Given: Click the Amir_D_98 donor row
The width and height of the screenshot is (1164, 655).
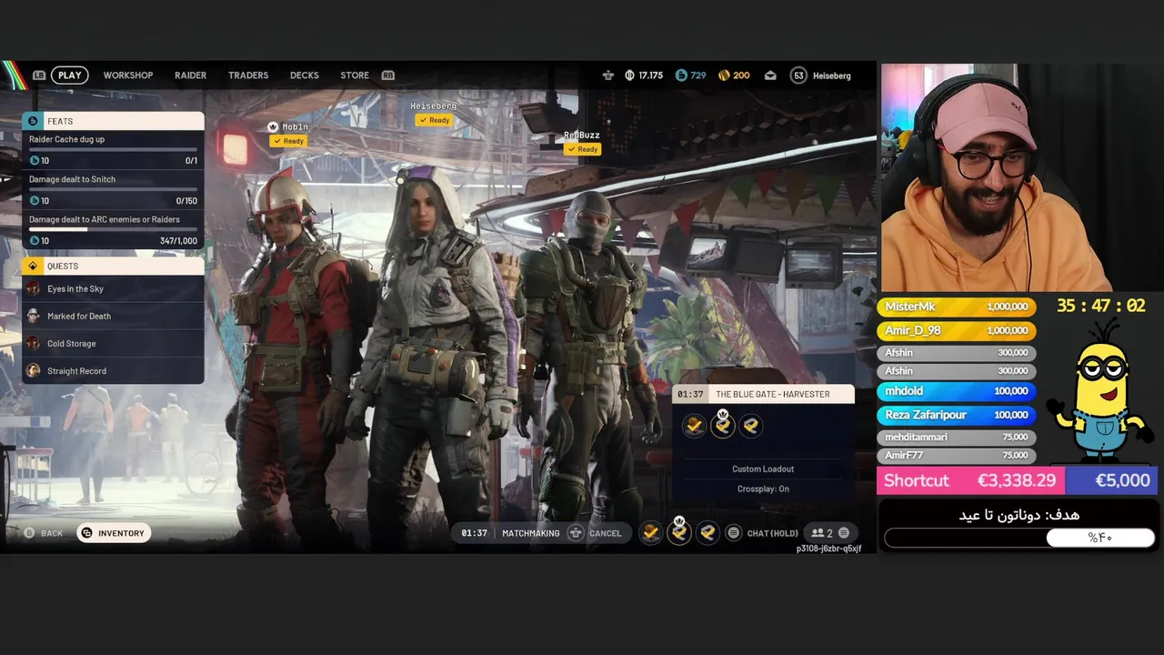Looking at the screenshot, I should pos(956,330).
